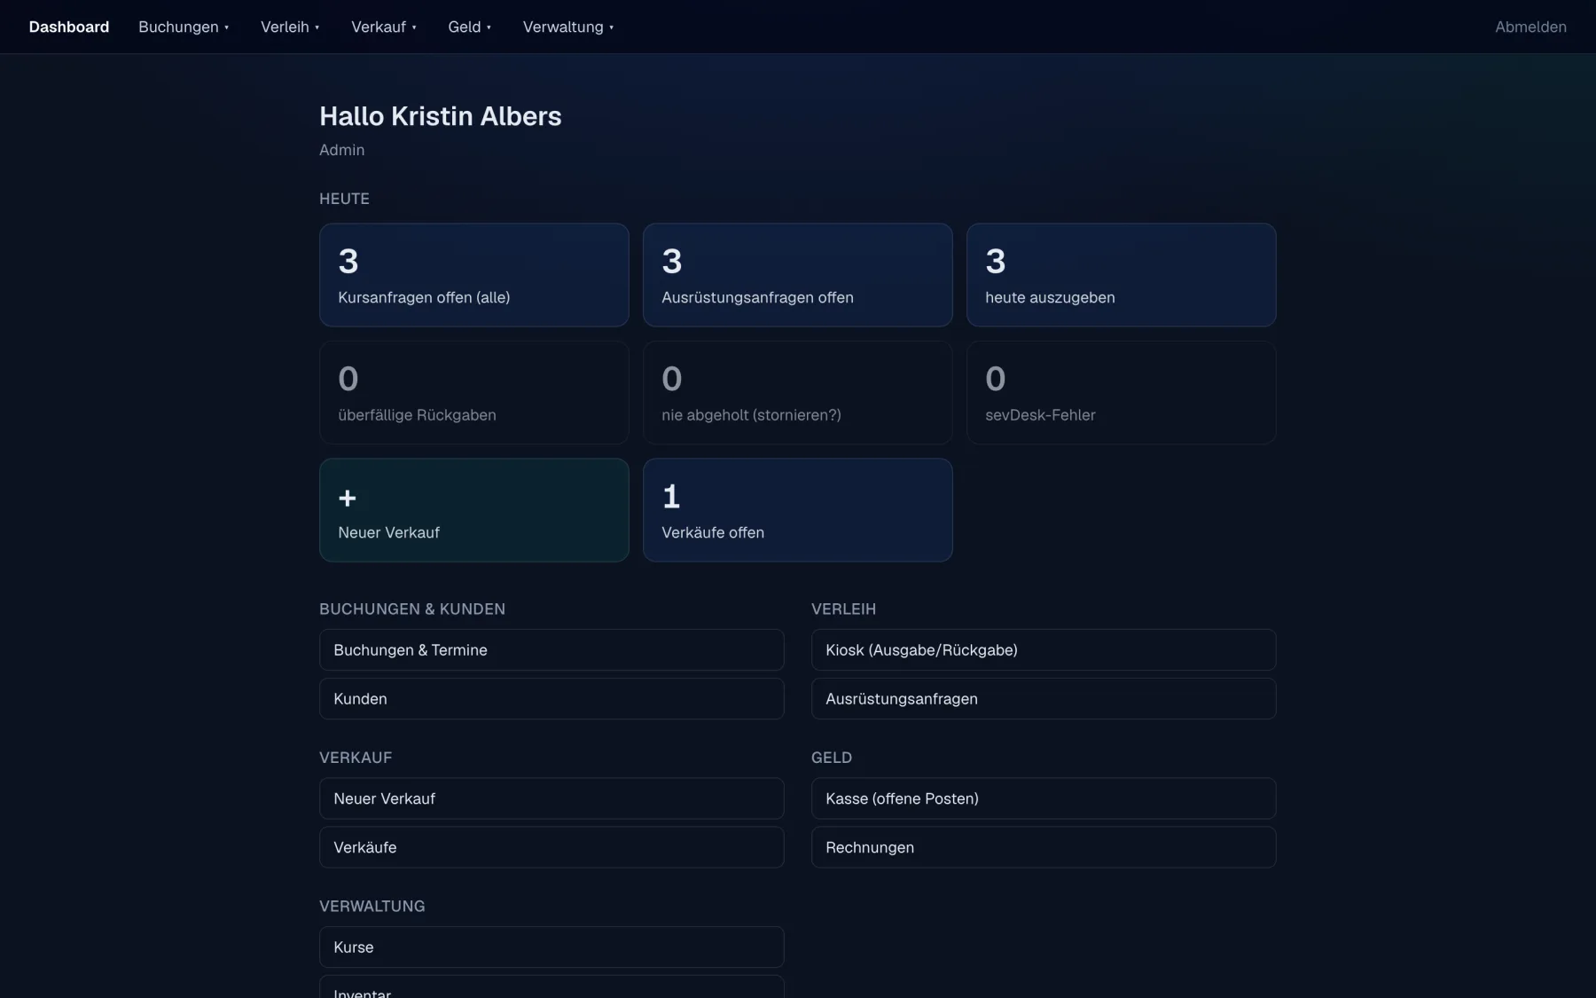Click Neuer Verkauf link under Verkauf section
1596x998 pixels.
552,798
